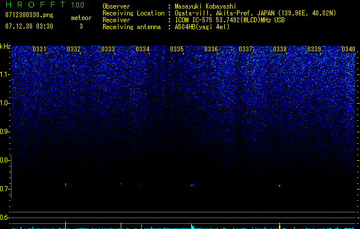Viewport: 360px width, 229px height.
Task: Click the meteor echo near 0338
Action: coord(279,185)
